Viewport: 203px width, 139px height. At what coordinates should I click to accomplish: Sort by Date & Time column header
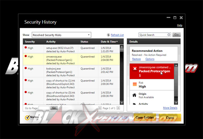pyautogui.click(x=109, y=42)
